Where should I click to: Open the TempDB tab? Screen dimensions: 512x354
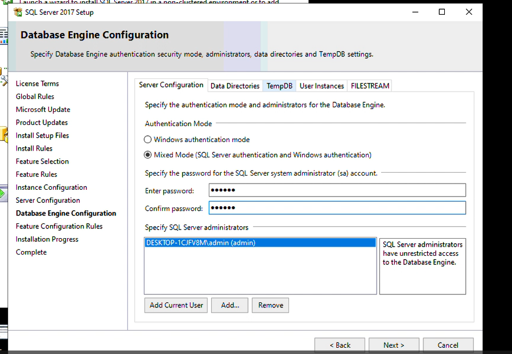click(x=279, y=86)
